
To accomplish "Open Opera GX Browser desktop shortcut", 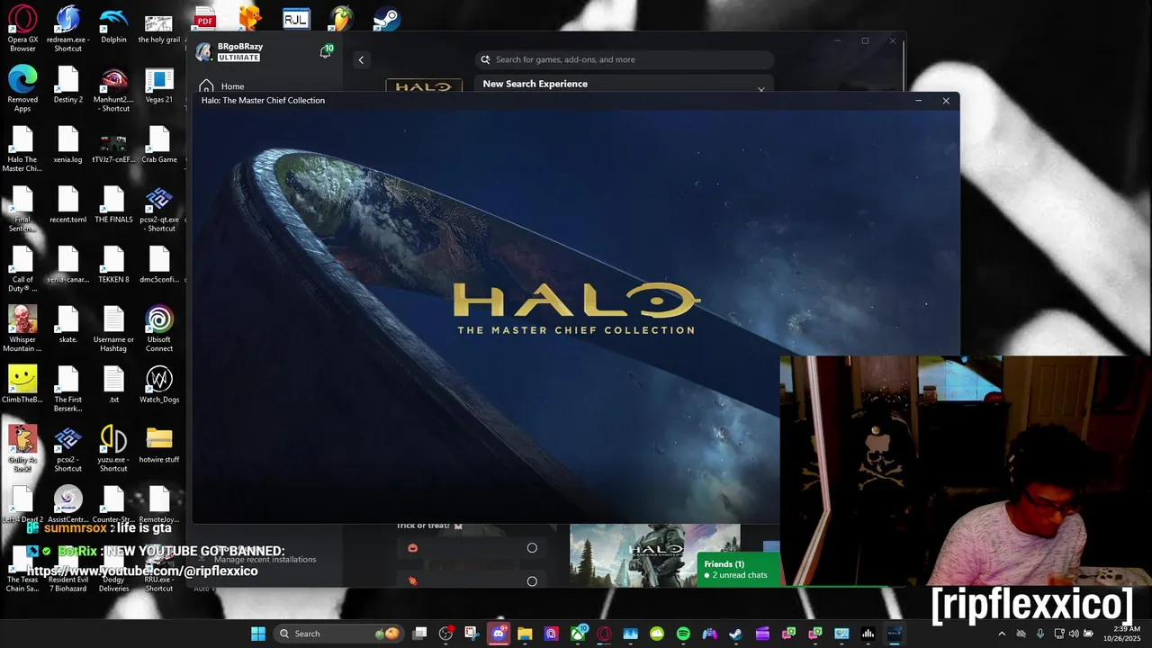I will (22, 29).
